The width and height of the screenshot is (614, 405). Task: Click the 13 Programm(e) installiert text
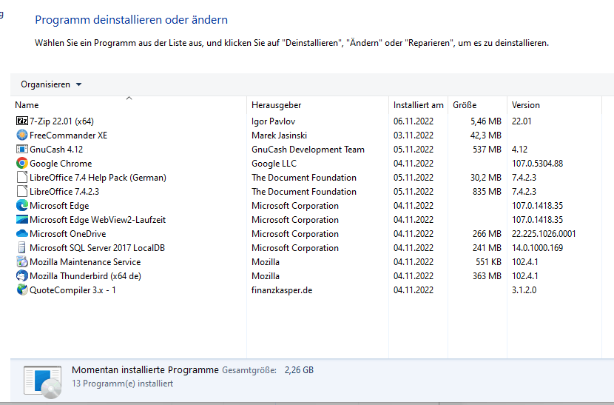pos(123,384)
